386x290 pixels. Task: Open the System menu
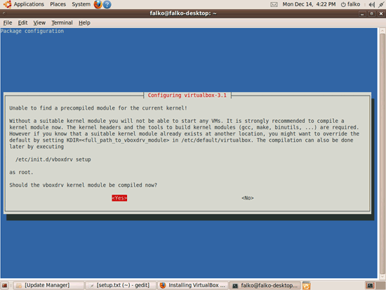pos(81,4)
